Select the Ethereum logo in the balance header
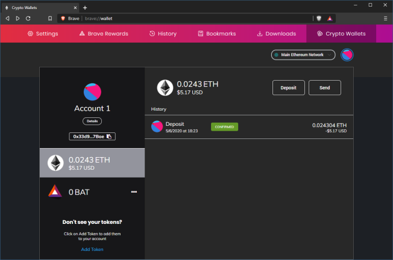The width and height of the screenshot is (393, 260). click(x=165, y=88)
